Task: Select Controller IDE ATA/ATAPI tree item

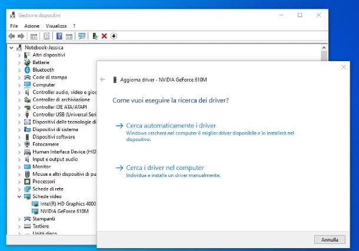Action: [59, 107]
